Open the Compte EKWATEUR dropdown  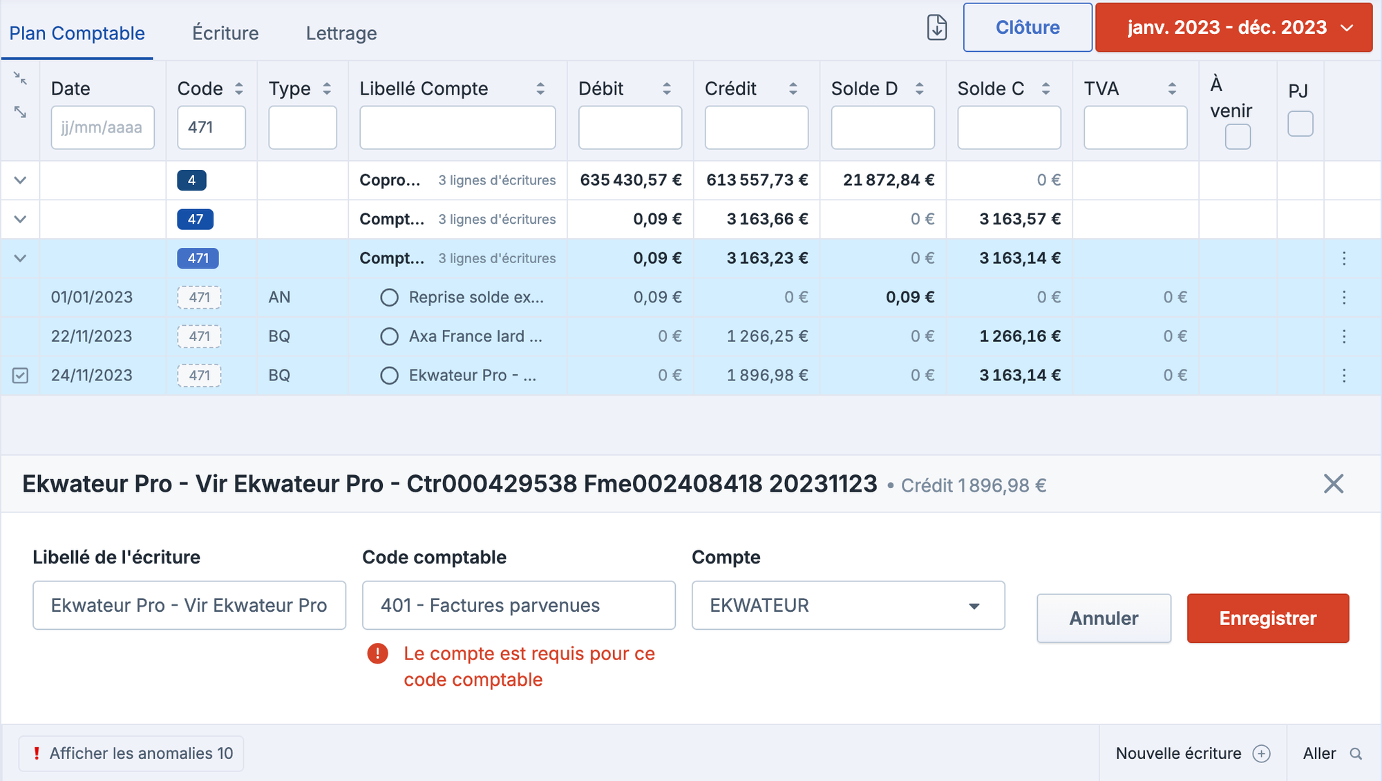click(x=849, y=606)
